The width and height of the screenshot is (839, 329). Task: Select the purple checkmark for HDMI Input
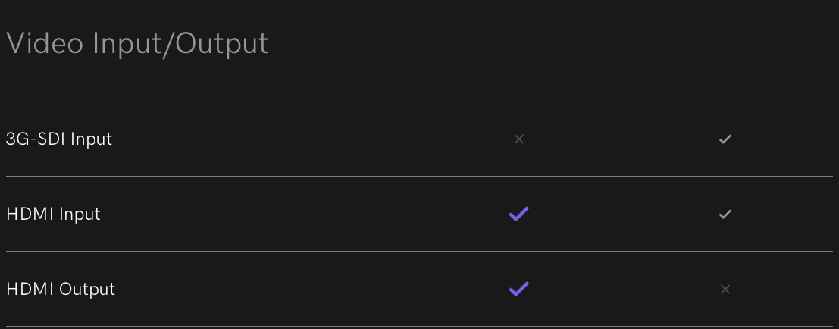[x=519, y=214]
